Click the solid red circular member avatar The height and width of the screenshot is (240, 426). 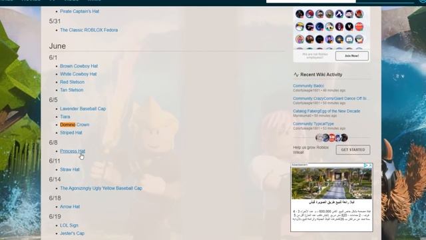[359, 27]
